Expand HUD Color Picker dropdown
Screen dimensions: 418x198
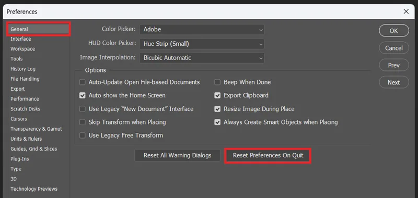coord(202,44)
